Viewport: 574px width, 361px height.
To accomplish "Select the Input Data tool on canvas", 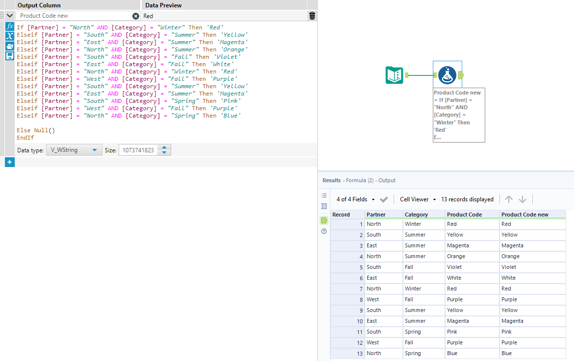I will (x=395, y=75).
